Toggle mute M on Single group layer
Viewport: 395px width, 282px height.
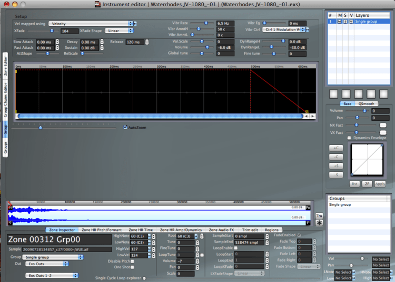[x=339, y=22]
